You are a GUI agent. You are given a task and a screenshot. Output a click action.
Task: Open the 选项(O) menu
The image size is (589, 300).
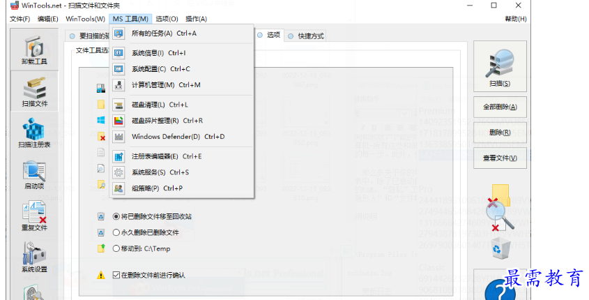pos(167,19)
